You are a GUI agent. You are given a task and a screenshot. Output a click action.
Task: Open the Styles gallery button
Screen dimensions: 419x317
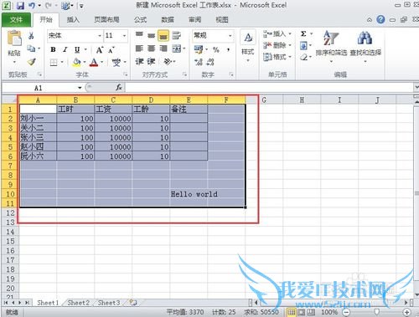(248, 46)
